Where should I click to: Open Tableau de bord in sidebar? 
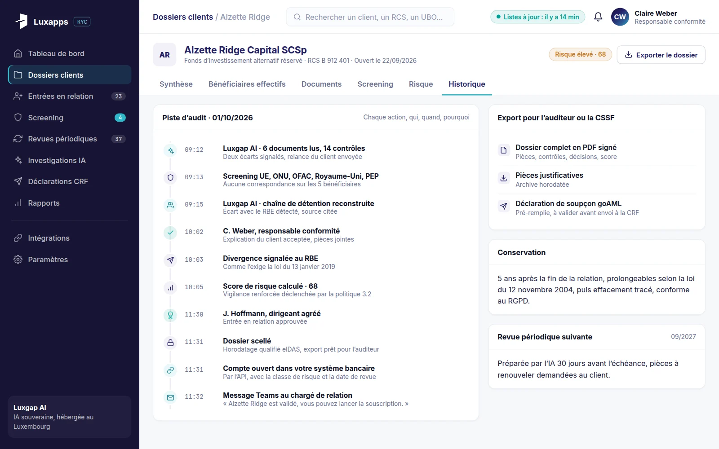pos(70,53)
